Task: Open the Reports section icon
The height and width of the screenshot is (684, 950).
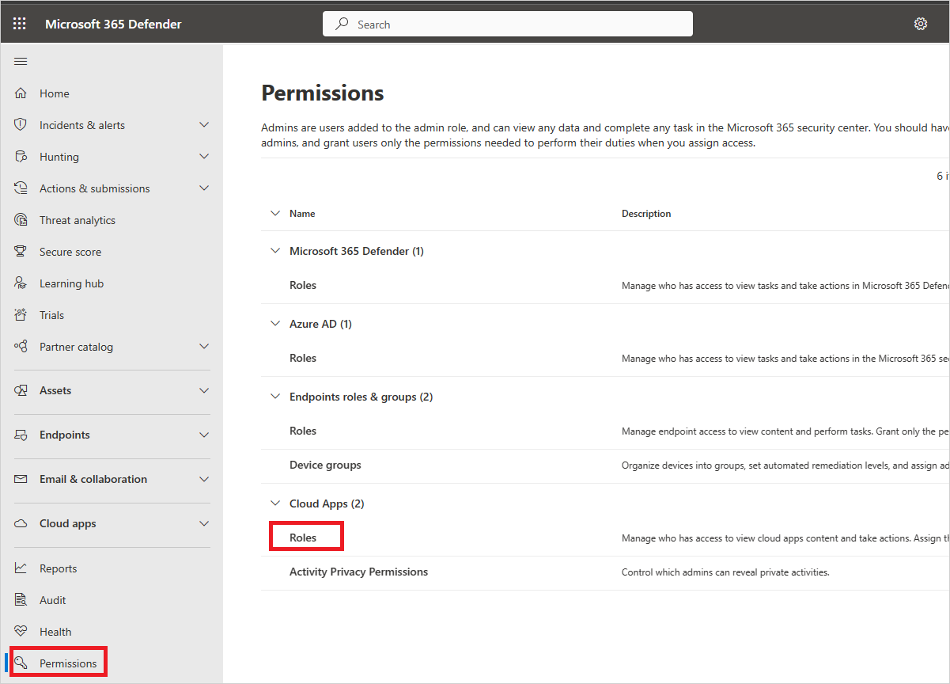Action: (21, 568)
